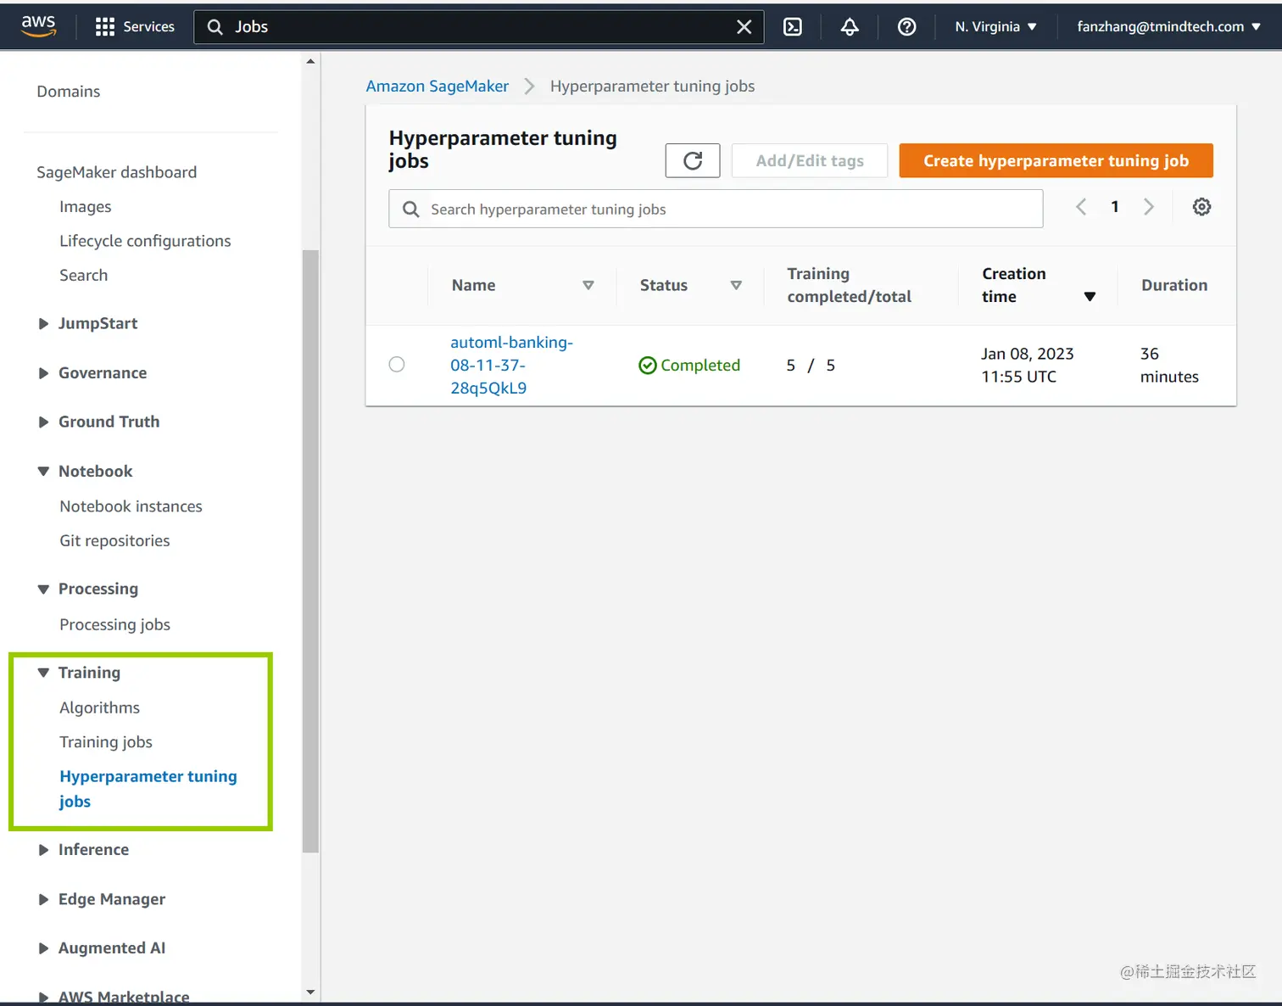The height and width of the screenshot is (1006, 1282).
Task: Click the top AWS search box containing Jobs
Action: 479,27
